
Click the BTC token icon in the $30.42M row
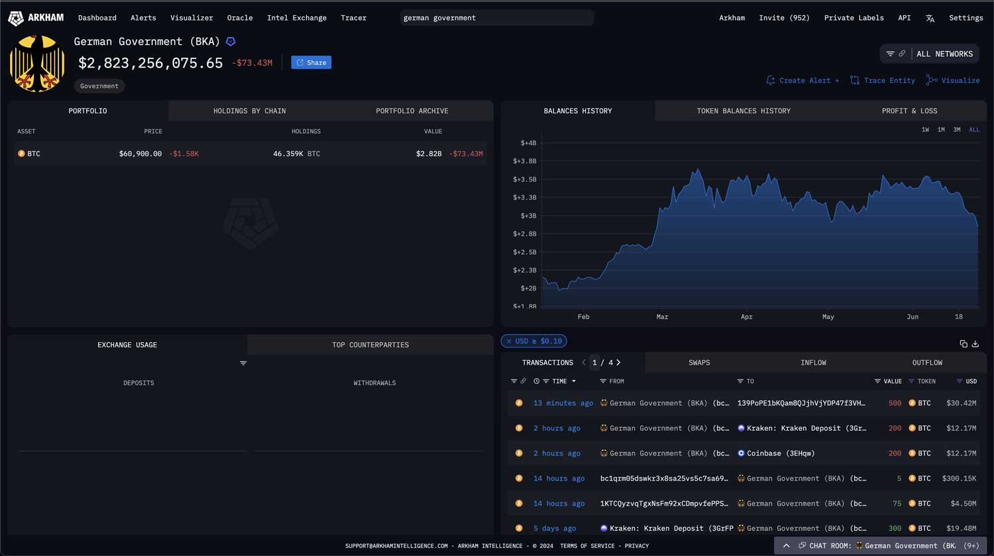point(912,403)
